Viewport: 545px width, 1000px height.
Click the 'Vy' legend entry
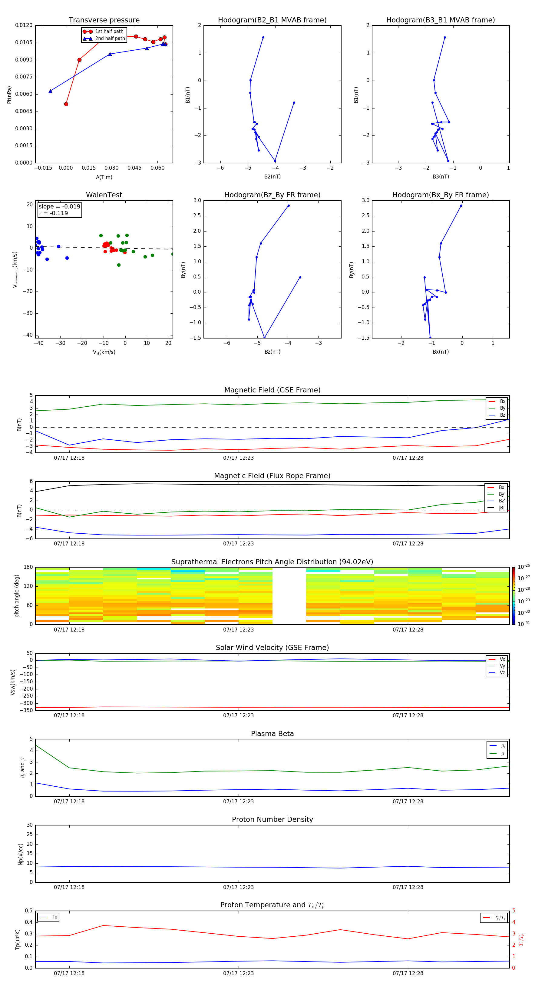tap(497, 666)
